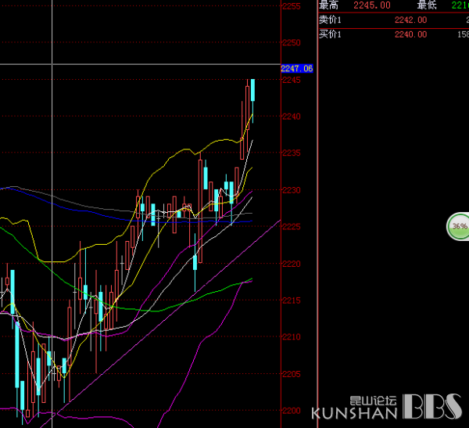Click the 2200 price axis label
The image size is (469, 428).
(292, 411)
